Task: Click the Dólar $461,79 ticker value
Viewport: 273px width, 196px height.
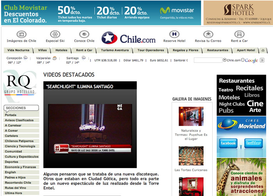Action: coord(133,60)
